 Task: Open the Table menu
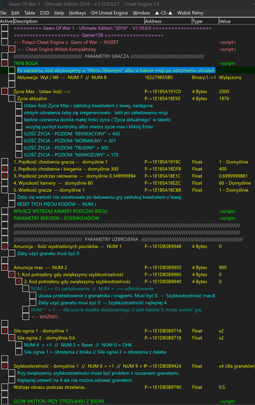click(30, 13)
